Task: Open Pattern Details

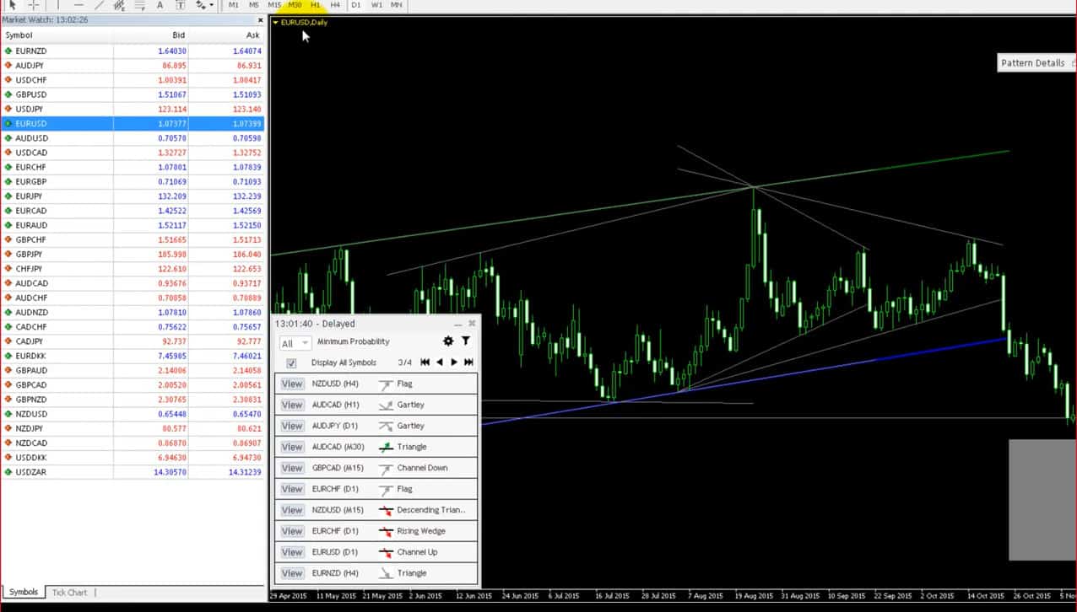Action: (x=1033, y=62)
